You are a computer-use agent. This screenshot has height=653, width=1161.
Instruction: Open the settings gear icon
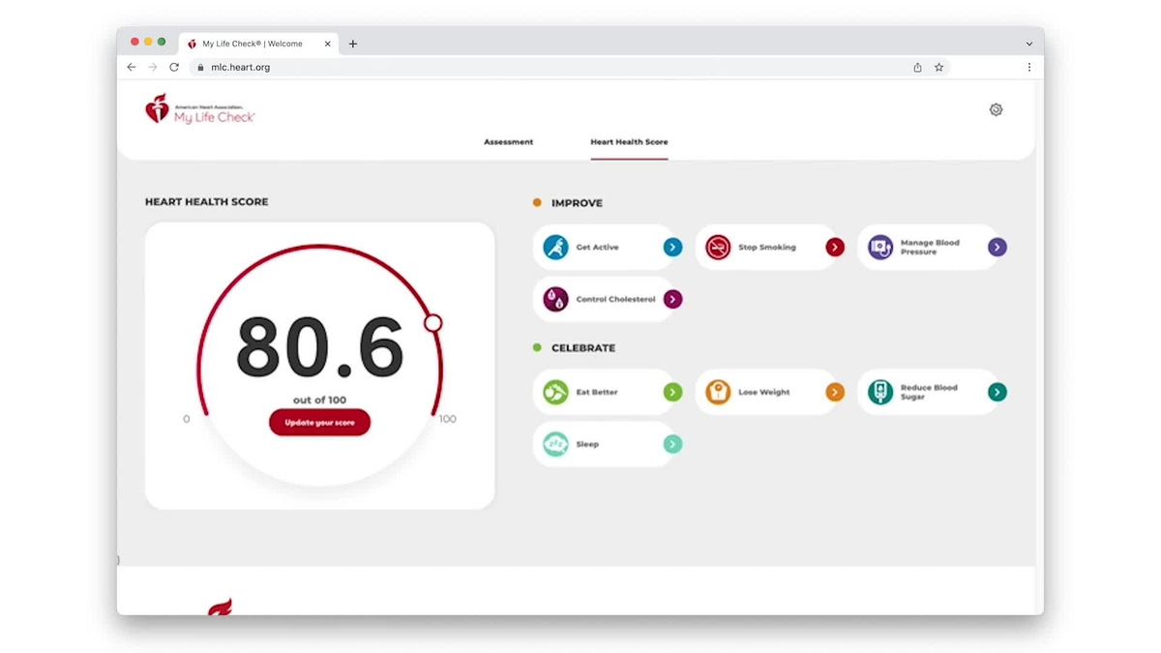(996, 109)
